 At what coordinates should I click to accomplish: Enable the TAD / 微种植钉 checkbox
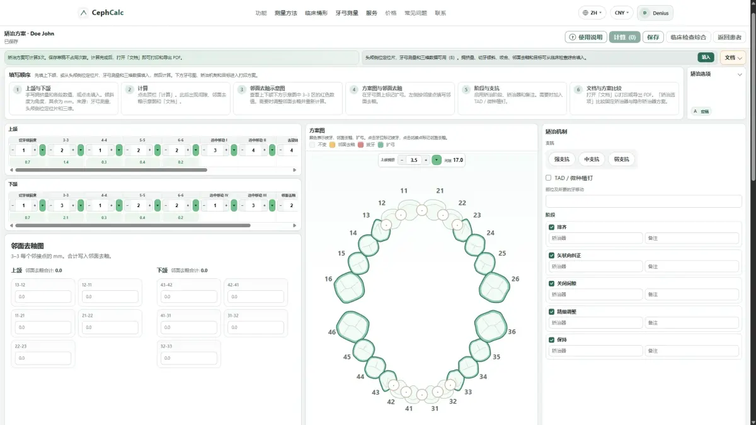(549, 178)
